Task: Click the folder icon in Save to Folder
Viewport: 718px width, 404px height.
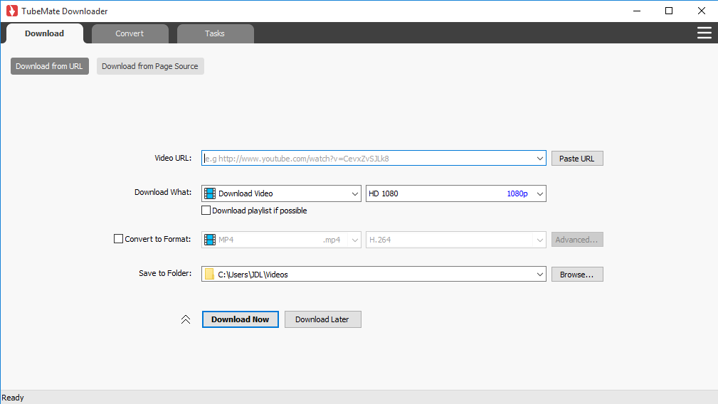Action: point(209,274)
